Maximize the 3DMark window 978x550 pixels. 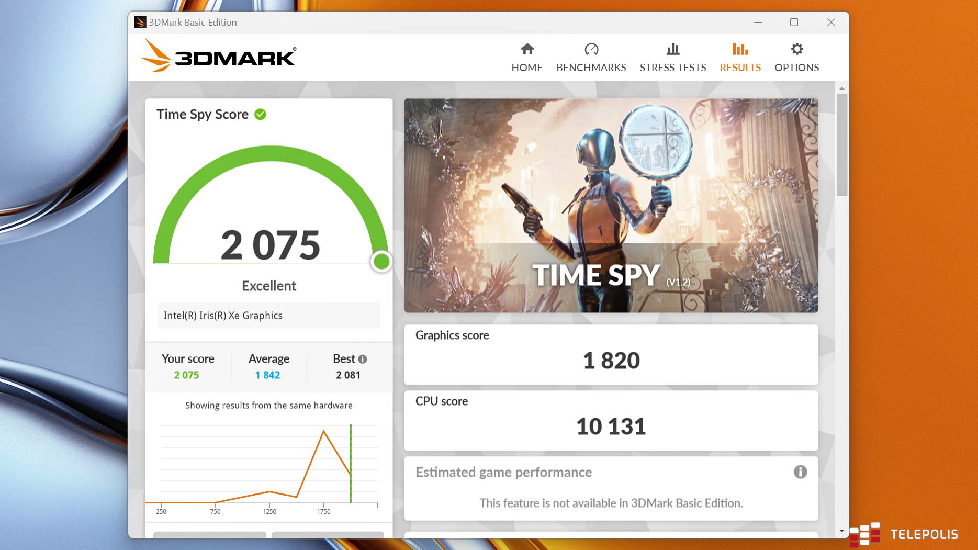coord(794,22)
